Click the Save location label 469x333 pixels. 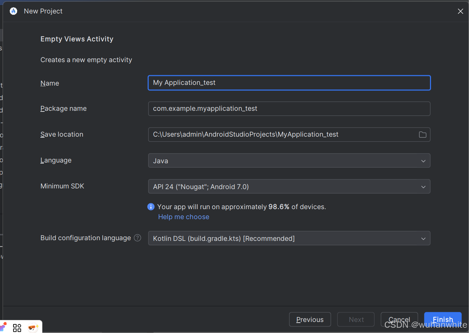point(62,134)
